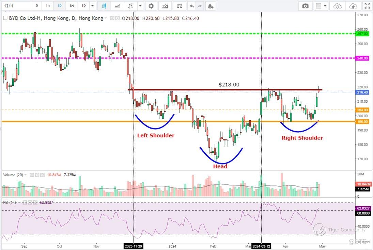
Task: Take a chart snapshot with camera icon
Action: (305, 6)
